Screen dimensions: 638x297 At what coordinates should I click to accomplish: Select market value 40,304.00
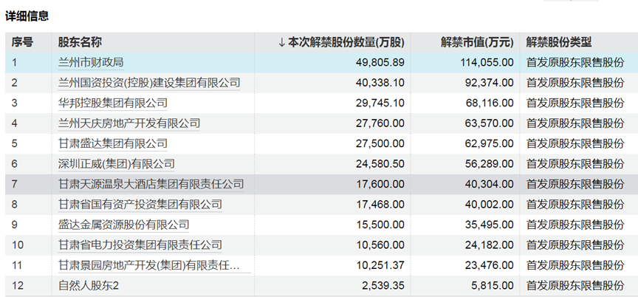[489, 184]
